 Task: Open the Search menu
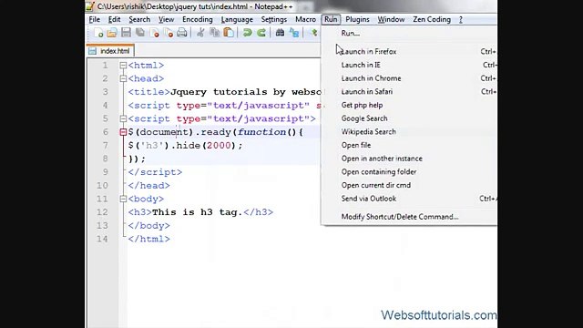click(x=139, y=19)
